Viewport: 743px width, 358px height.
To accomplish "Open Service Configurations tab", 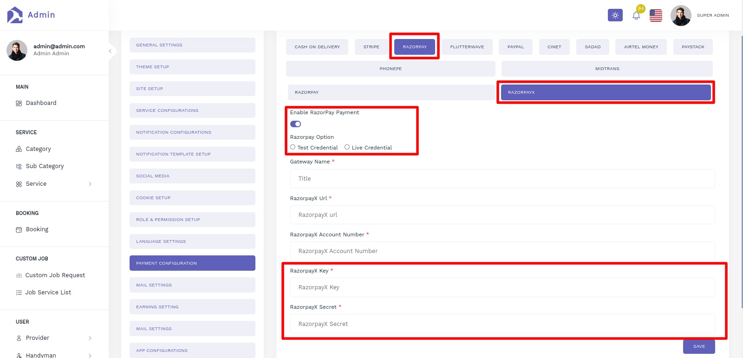I will tap(192, 111).
